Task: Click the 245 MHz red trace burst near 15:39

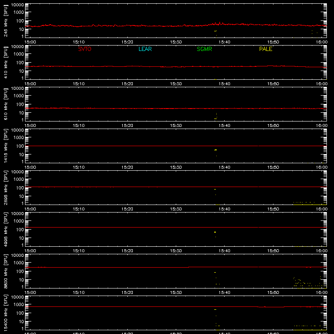Action: (x=220, y=23)
